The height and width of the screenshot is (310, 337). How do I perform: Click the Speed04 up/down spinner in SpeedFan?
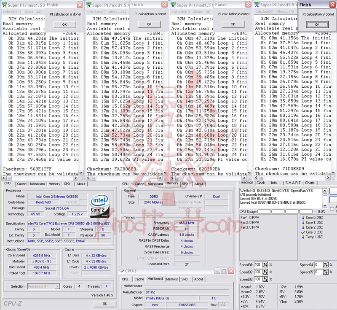[x=326, y=265]
